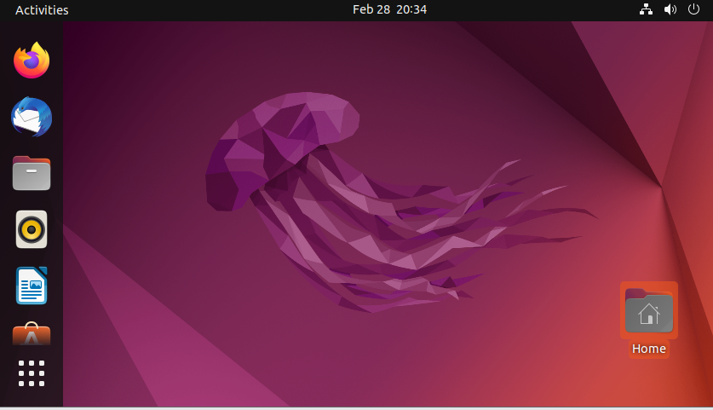This screenshot has height=410, width=713.
Task: Open Ubuntu Software store icon
Action: coord(32,333)
